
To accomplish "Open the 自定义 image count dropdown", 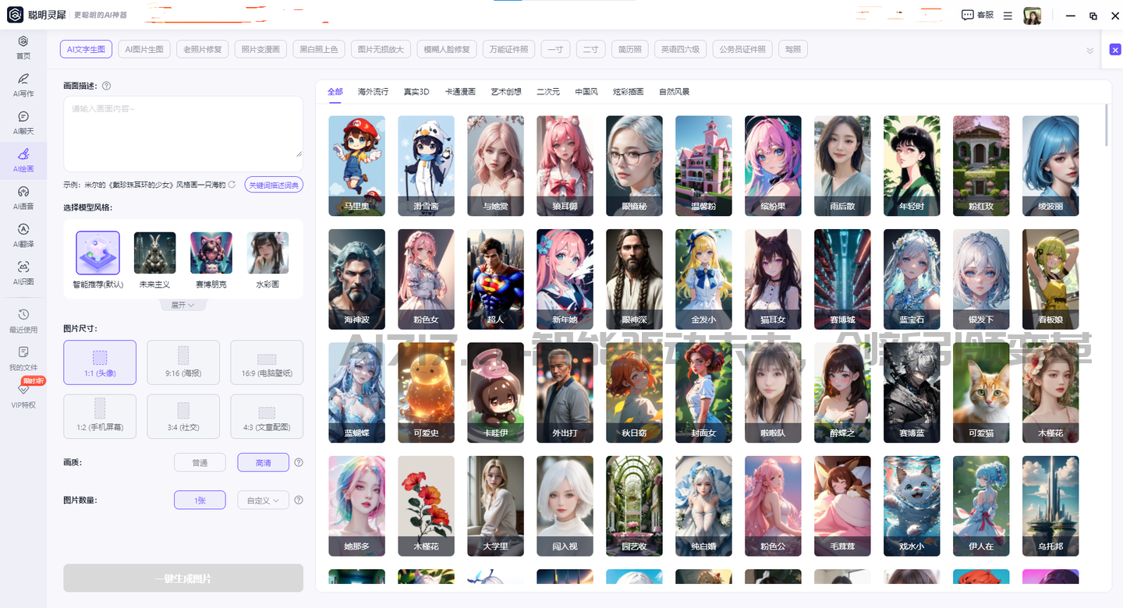I will tap(264, 500).
